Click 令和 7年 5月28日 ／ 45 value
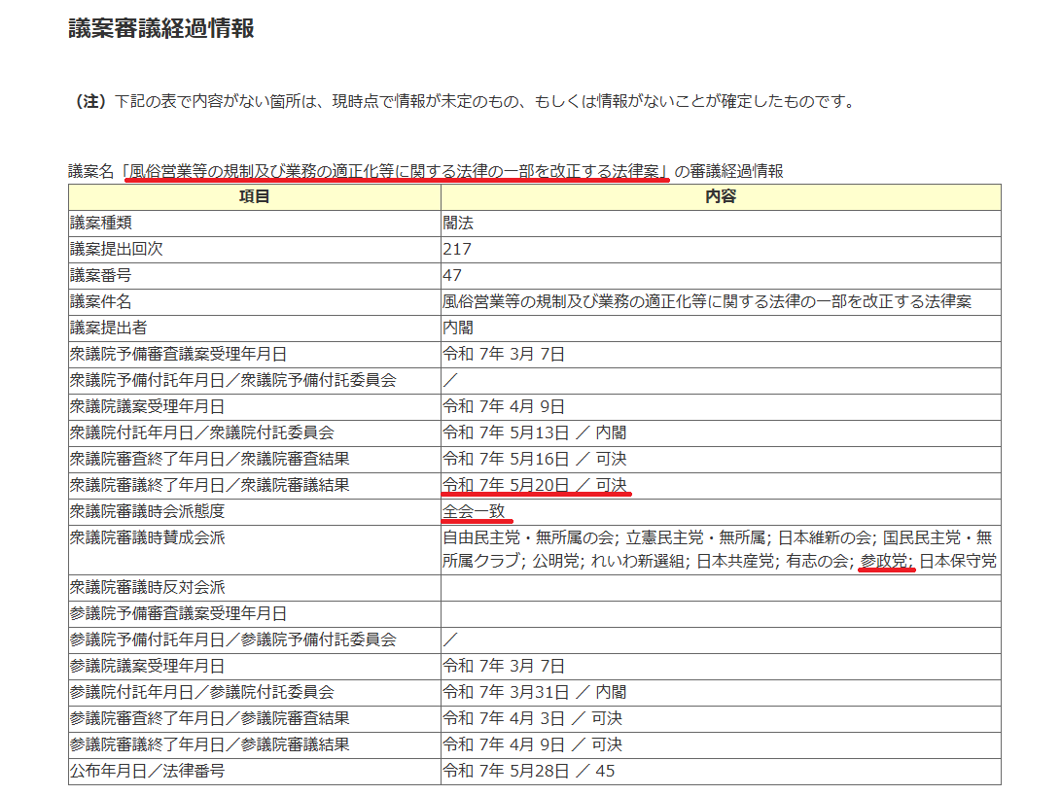Screen dimensions: 1061x795 [x=528, y=772]
